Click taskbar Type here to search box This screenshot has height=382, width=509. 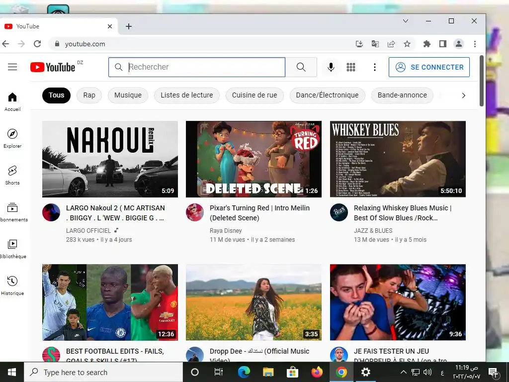click(x=103, y=372)
